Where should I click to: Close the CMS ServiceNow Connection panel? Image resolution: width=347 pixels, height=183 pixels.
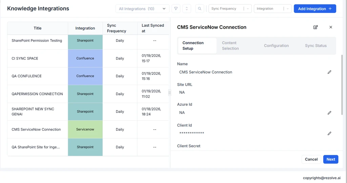(x=331, y=27)
